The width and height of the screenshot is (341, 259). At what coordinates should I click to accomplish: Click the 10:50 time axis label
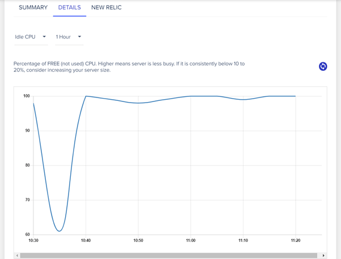(x=138, y=240)
